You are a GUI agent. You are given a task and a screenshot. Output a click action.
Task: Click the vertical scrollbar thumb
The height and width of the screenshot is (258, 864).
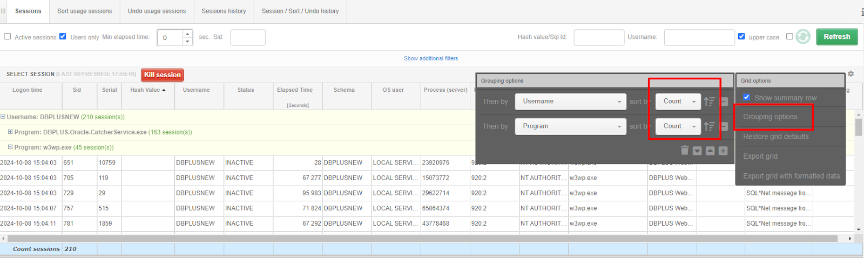(x=859, y=127)
